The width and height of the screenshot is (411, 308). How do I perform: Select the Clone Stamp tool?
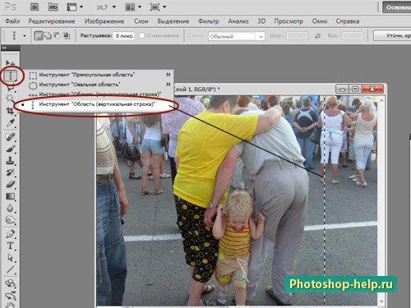coord(11,161)
